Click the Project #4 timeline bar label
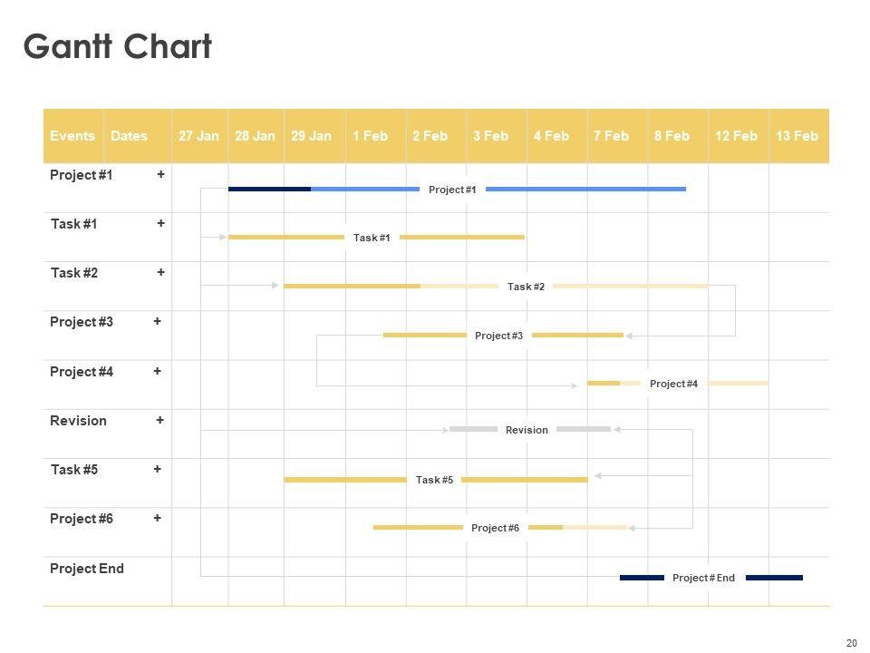The width and height of the screenshot is (870, 653). [x=673, y=384]
